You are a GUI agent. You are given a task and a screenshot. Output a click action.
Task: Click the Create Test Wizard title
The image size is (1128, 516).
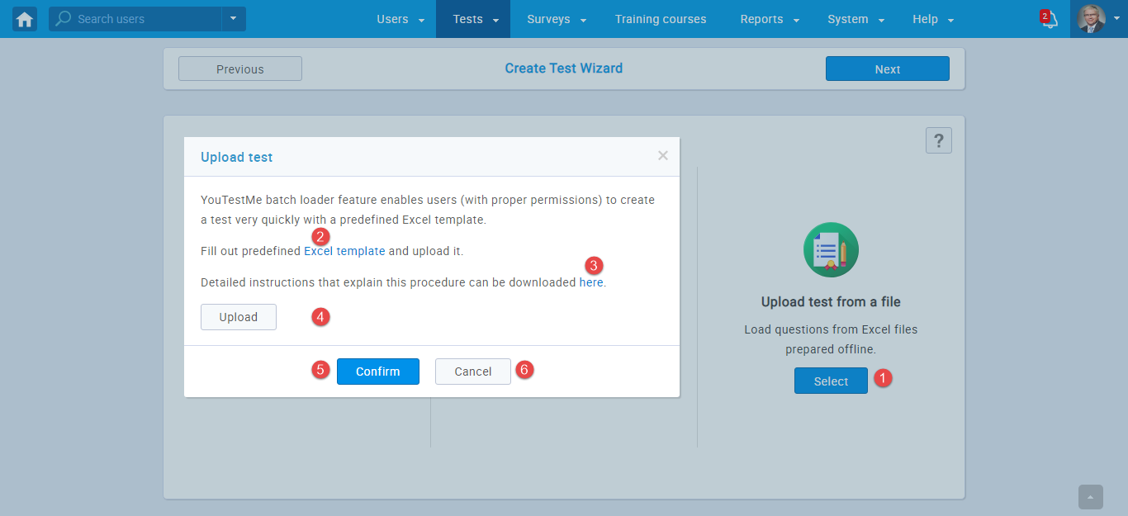[564, 69]
